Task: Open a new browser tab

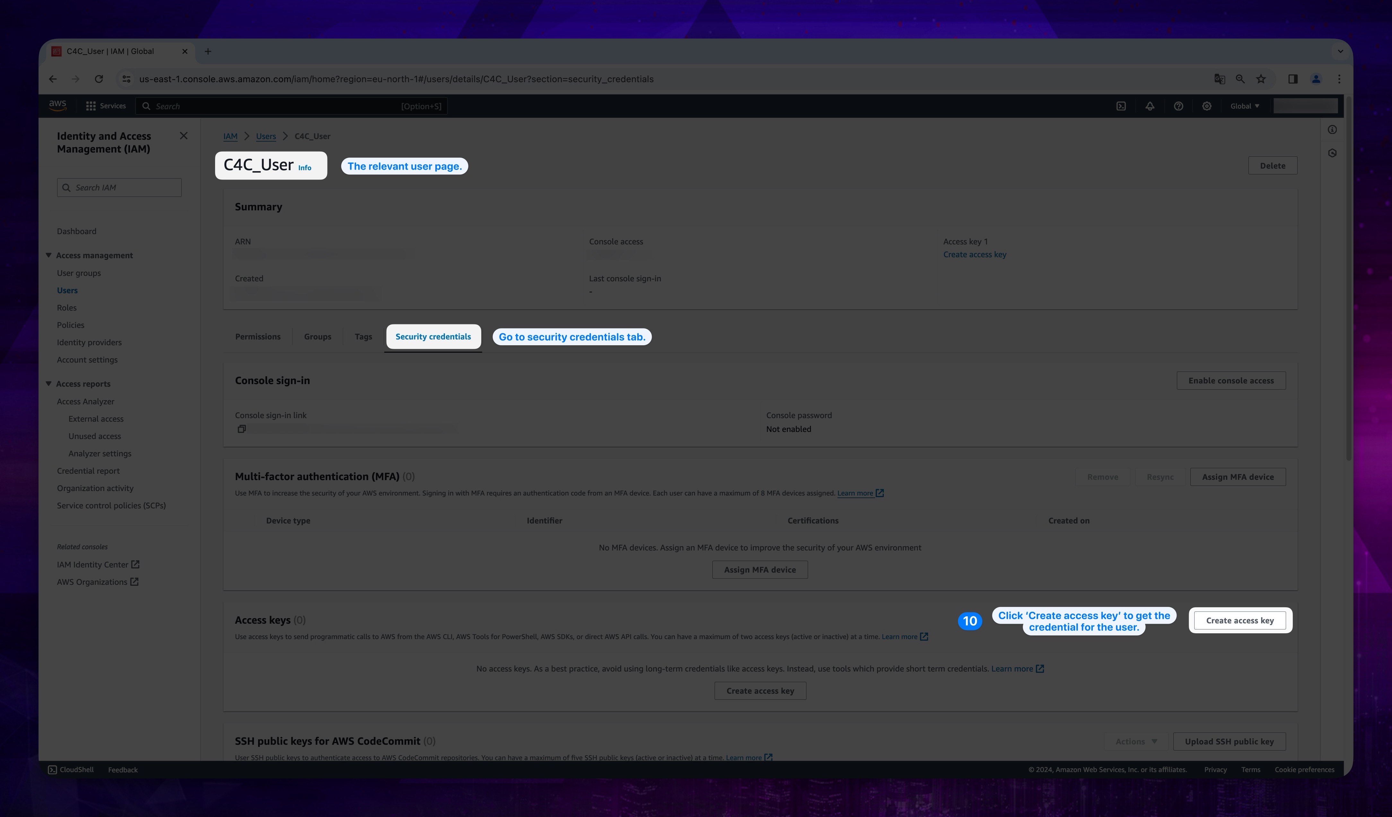Action: 208,51
